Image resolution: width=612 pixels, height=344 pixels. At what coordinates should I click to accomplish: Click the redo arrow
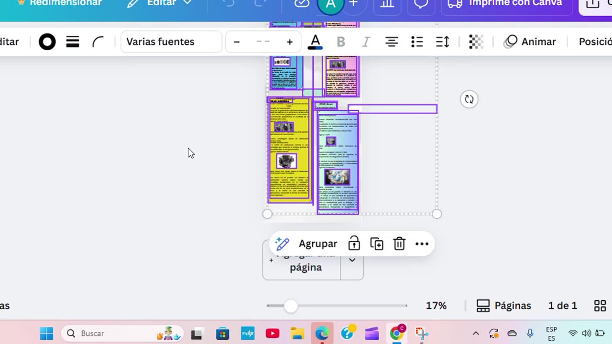pyautogui.click(x=261, y=3)
